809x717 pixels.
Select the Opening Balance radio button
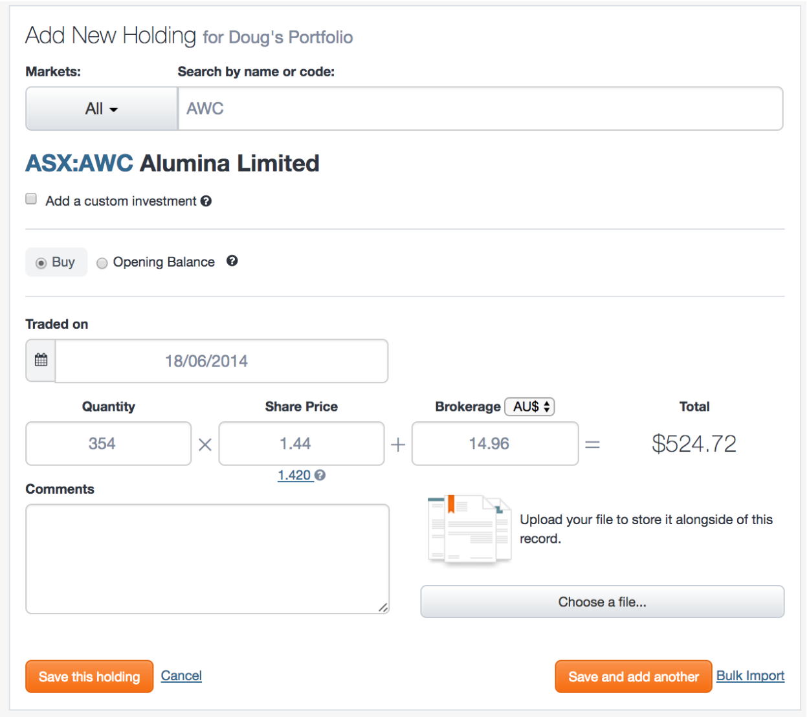102,263
